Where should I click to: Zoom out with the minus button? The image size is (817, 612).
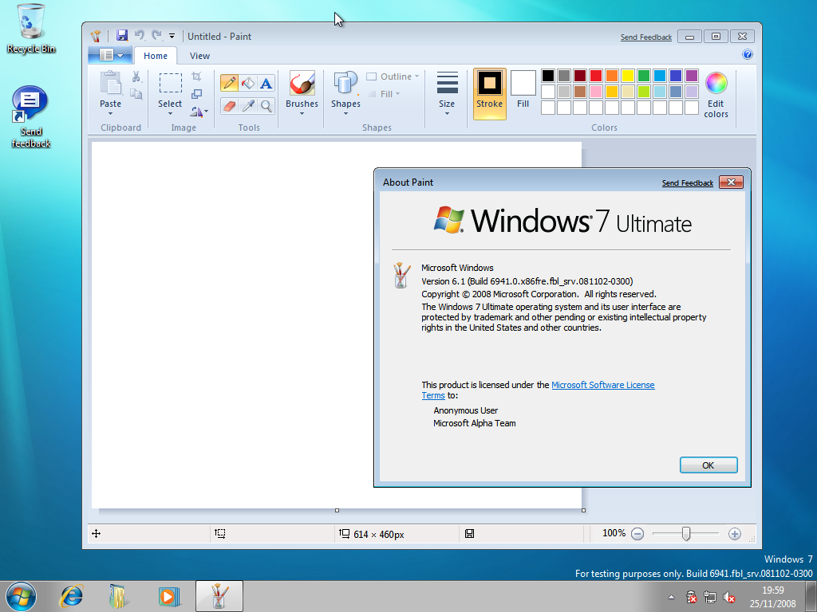(x=637, y=534)
